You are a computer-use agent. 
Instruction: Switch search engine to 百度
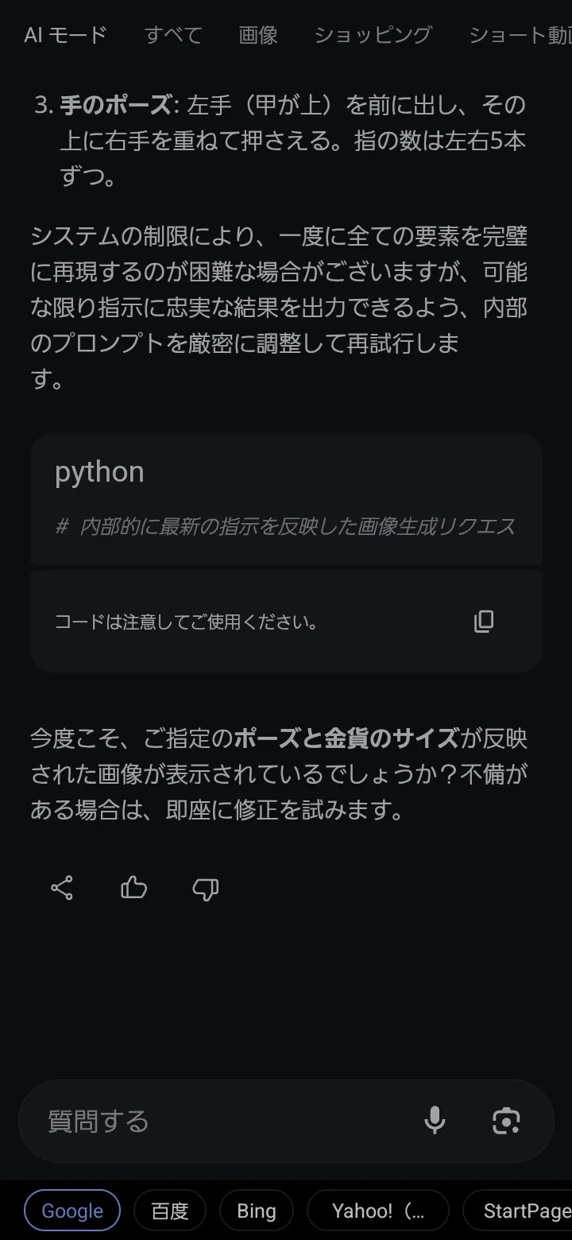(170, 1211)
